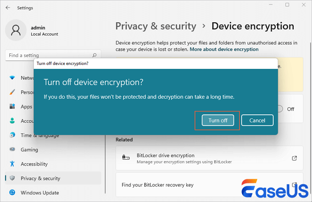This screenshot has height=202, width=312.
Task: Click the search magnifier icon
Action: pyautogui.click(x=94, y=56)
